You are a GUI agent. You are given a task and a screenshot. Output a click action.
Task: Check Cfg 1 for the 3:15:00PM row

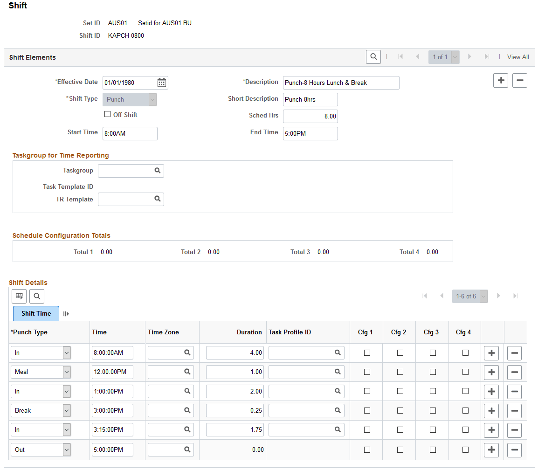[x=367, y=429]
